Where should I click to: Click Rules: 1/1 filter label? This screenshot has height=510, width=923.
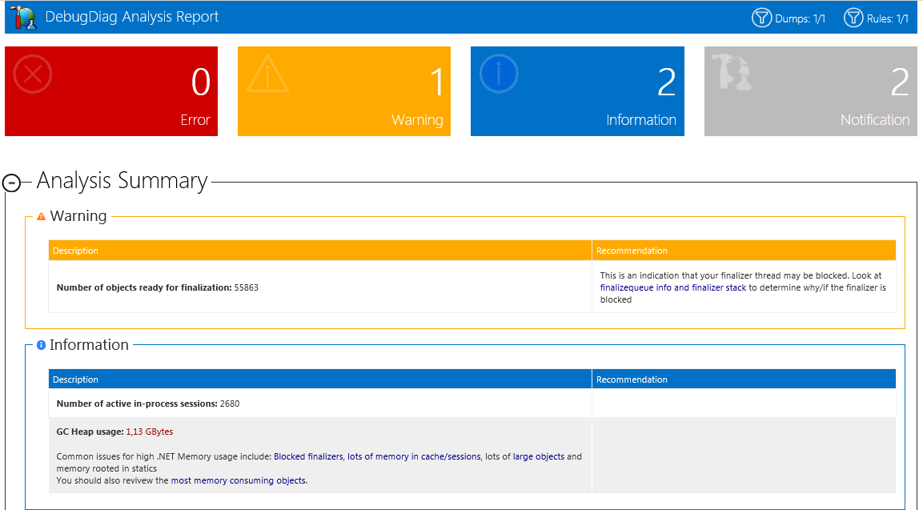tap(888, 19)
